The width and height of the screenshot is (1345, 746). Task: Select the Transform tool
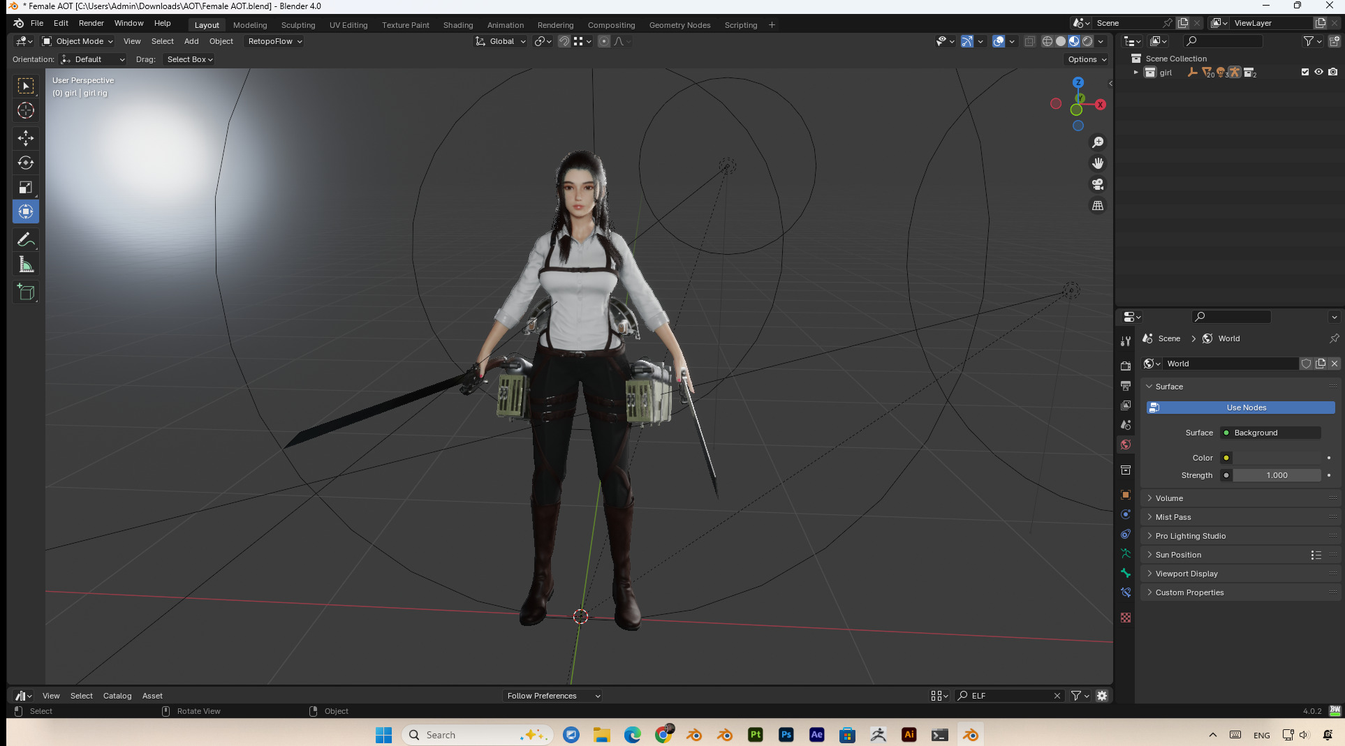point(26,211)
